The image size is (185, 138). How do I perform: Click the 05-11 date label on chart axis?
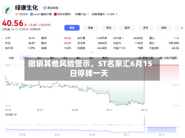point(110,110)
